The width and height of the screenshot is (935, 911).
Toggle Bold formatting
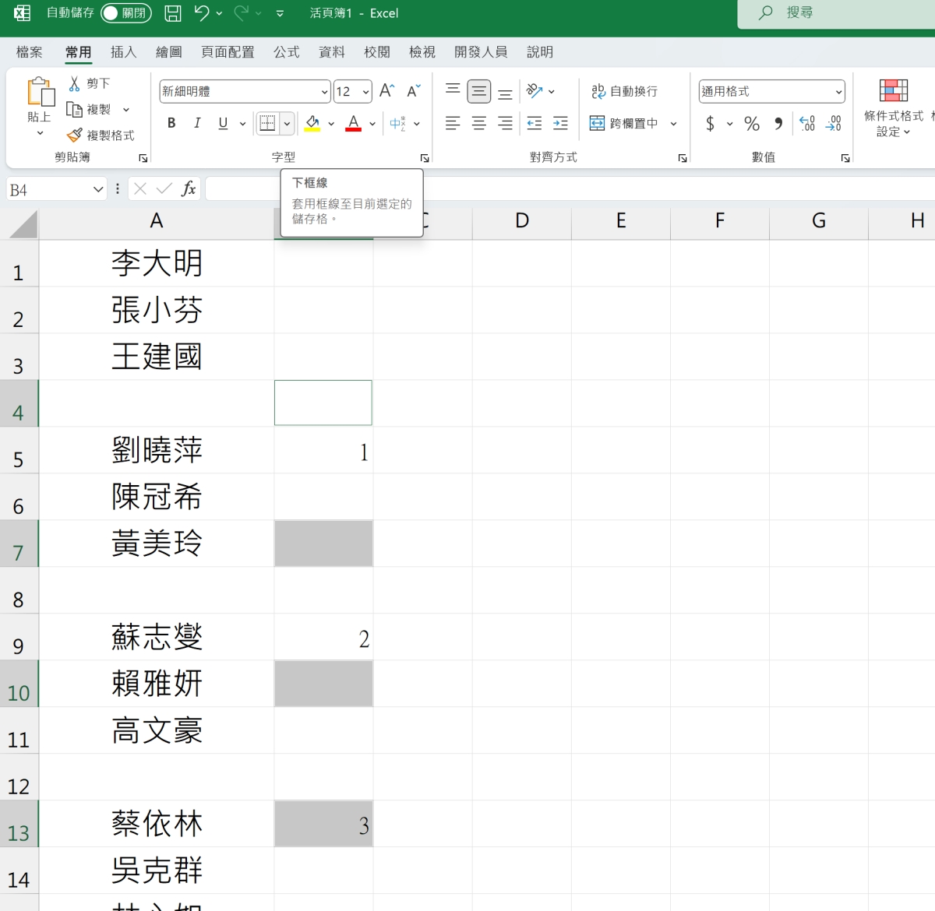point(171,123)
